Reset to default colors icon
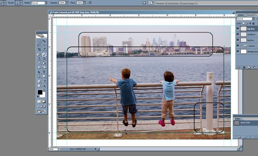Viewport: 258px width, 156px height. point(38,97)
